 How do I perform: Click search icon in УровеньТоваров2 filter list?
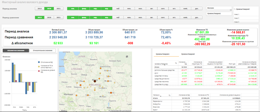point(235,9)
